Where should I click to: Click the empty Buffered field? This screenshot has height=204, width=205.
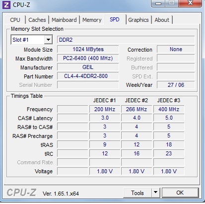pyautogui.click(x=176, y=67)
